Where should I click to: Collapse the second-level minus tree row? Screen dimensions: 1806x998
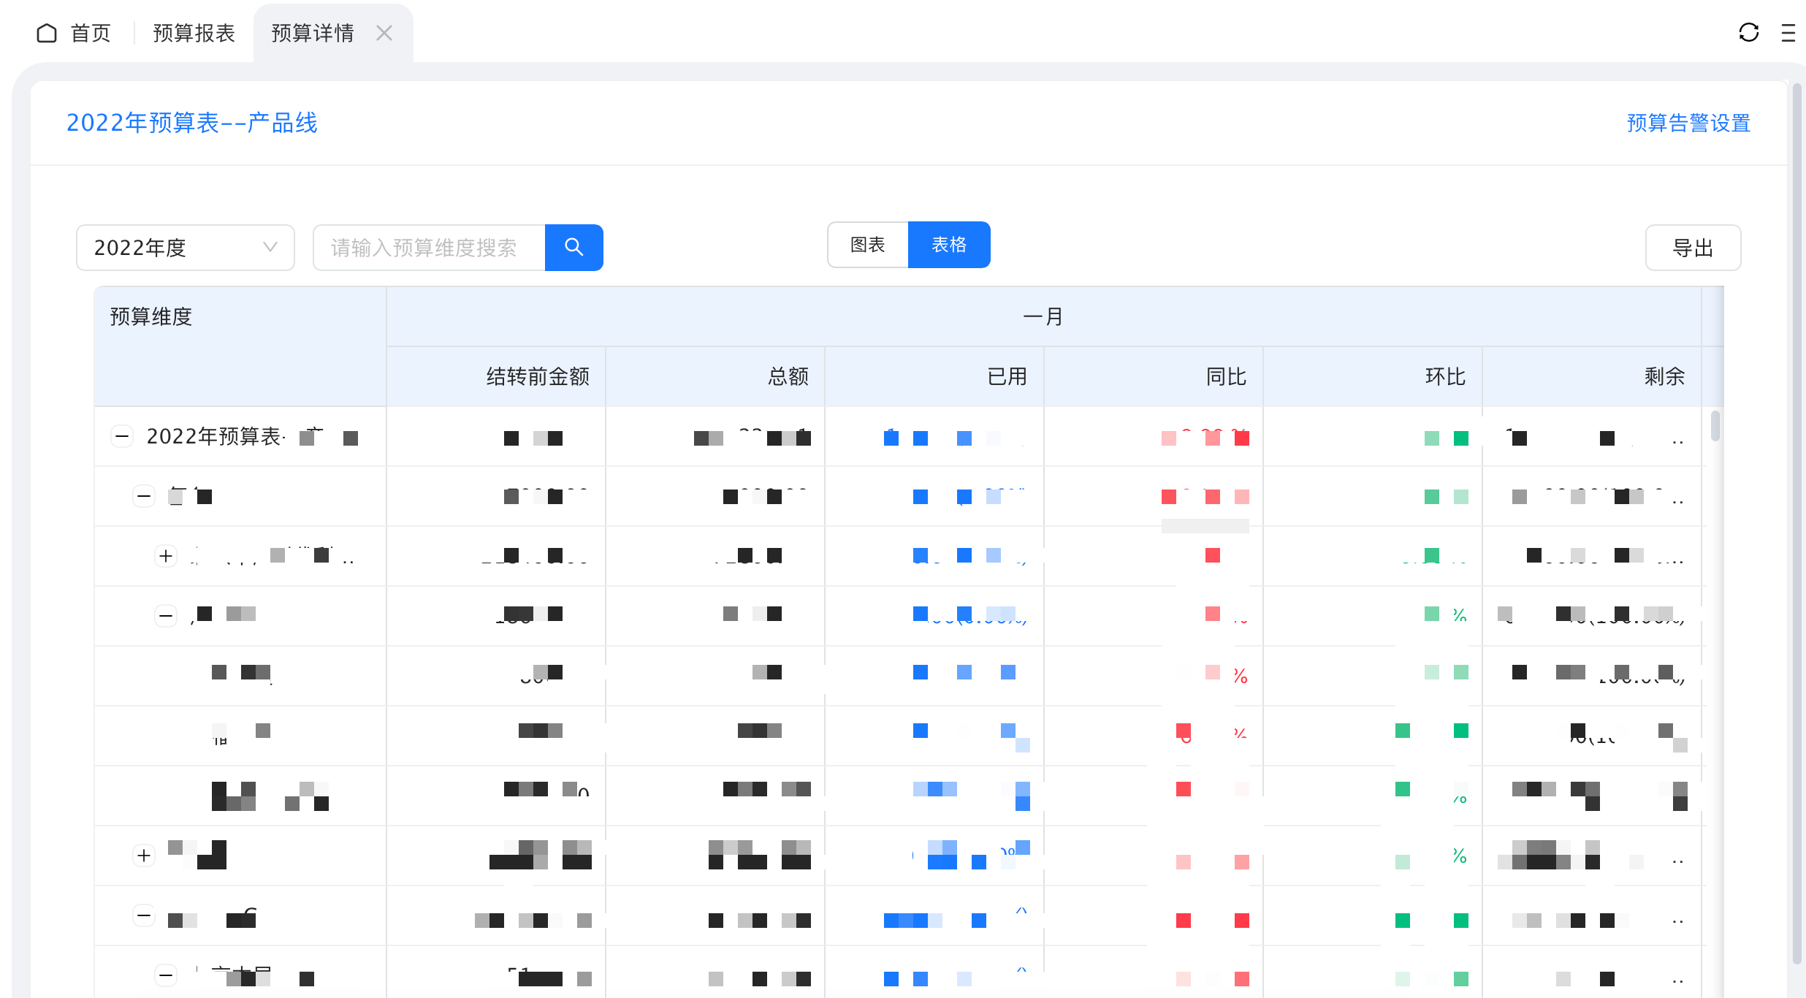click(144, 497)
